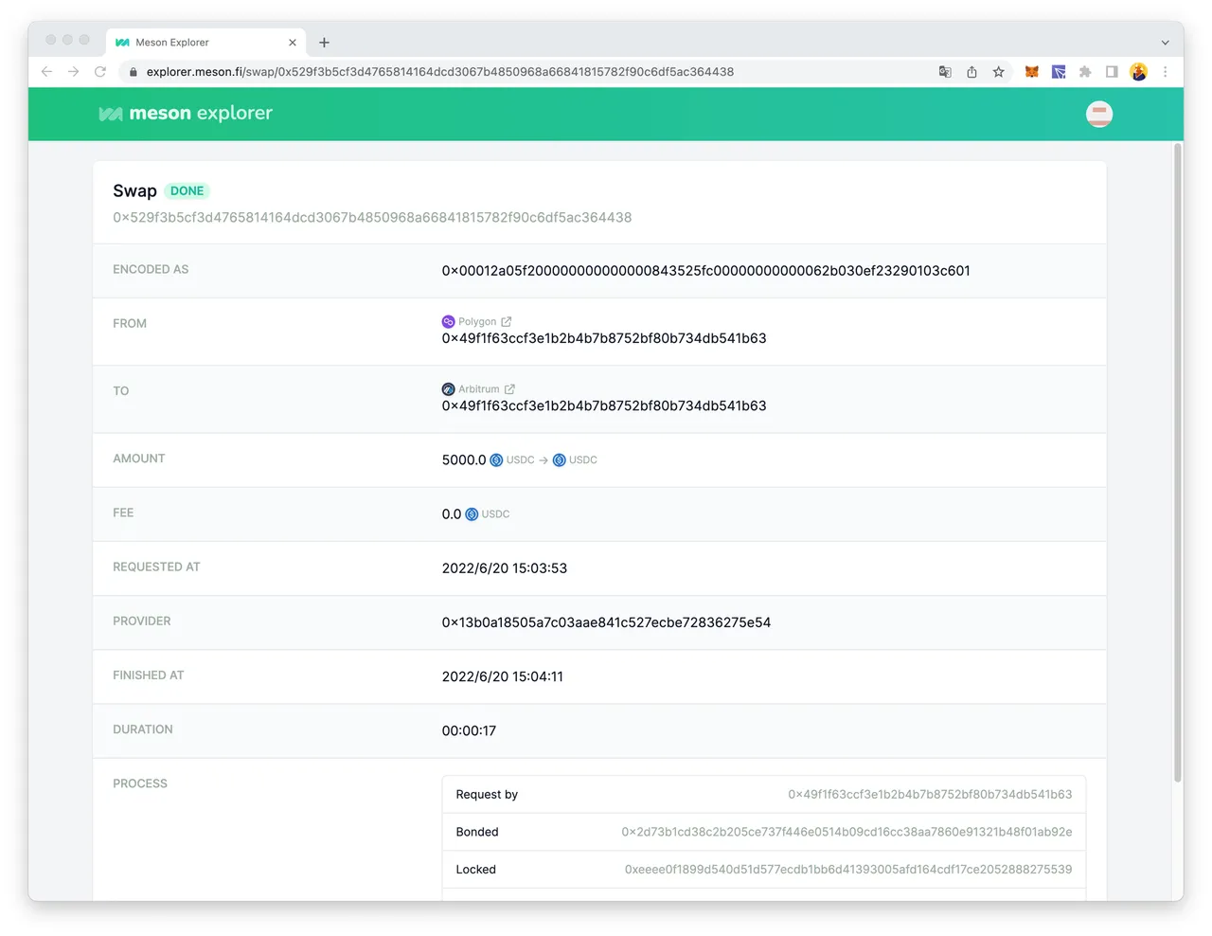Click finished time 2022/6/20 15:04:11
Viewport: 1212px width, 936px height.
point(503,676)
